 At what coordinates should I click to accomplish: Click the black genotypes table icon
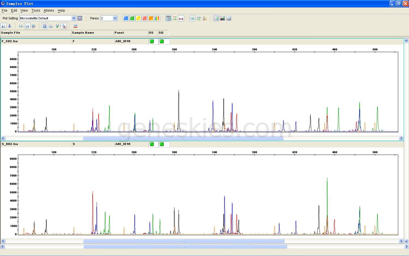pos(222,18)
